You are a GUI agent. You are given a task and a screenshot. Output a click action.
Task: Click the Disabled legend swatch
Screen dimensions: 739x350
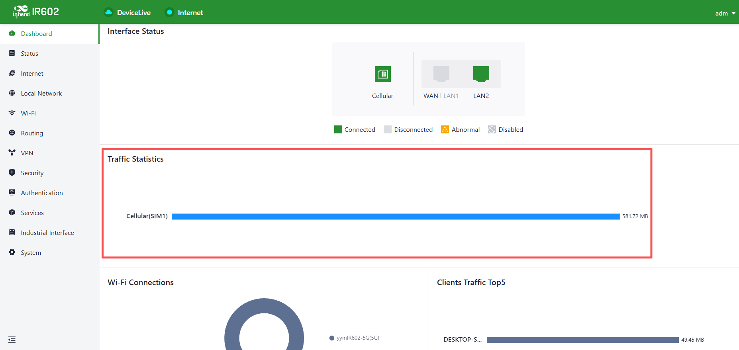492,129
